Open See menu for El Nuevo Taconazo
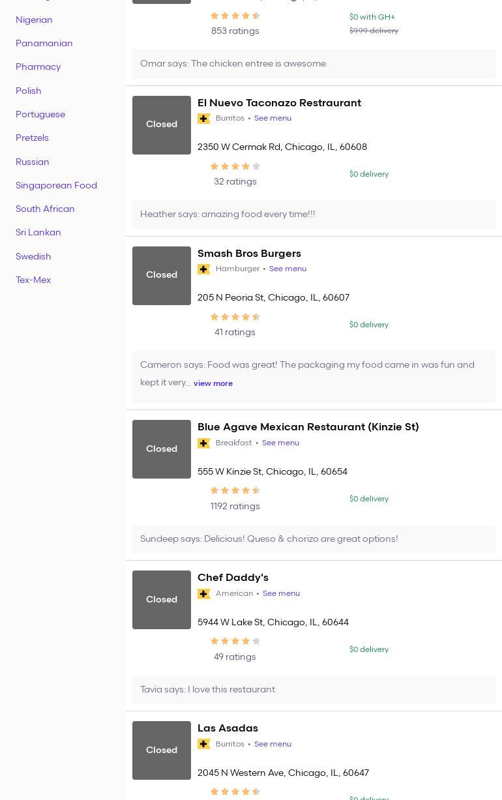 [273, 119]
